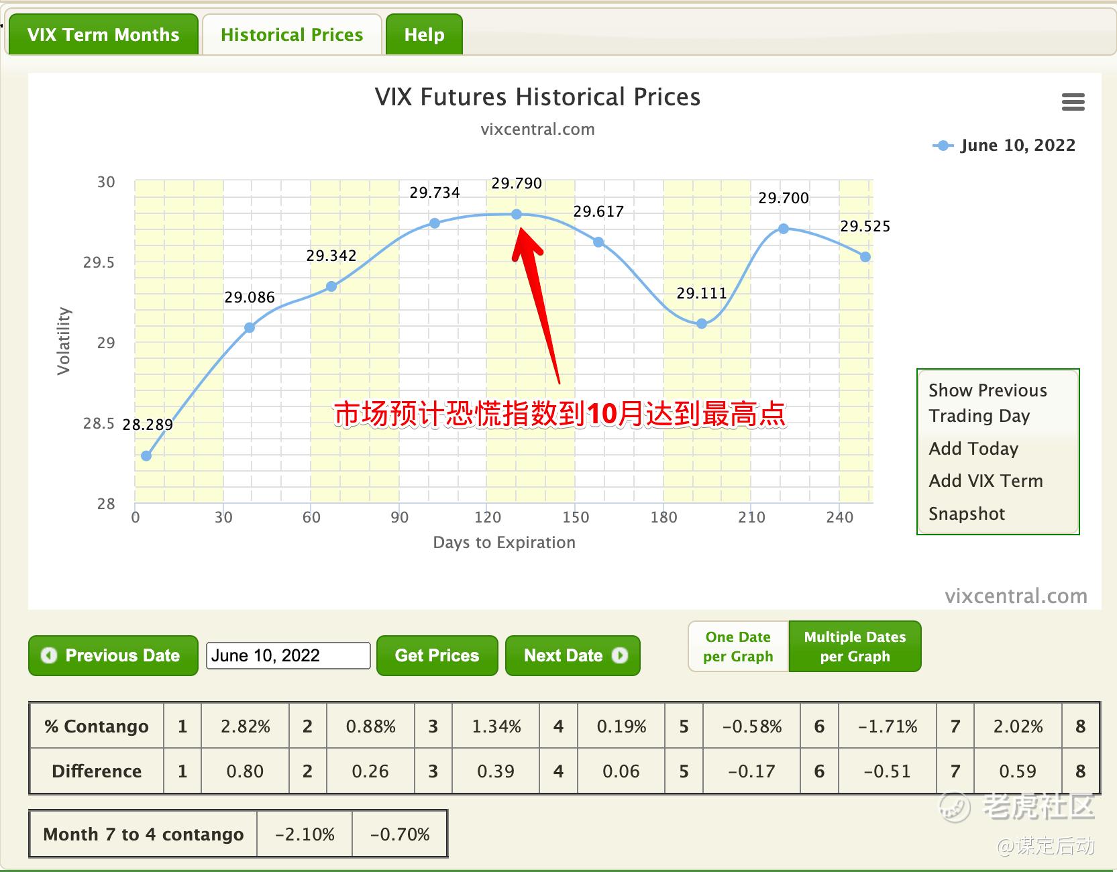Focus the date input field showing June 10, 2022
Image resolution: width=1117 pixels, height=872 pixels.
(x=288, y=655)
